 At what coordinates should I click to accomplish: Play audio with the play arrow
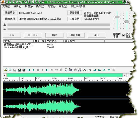(x=33, y=70)
